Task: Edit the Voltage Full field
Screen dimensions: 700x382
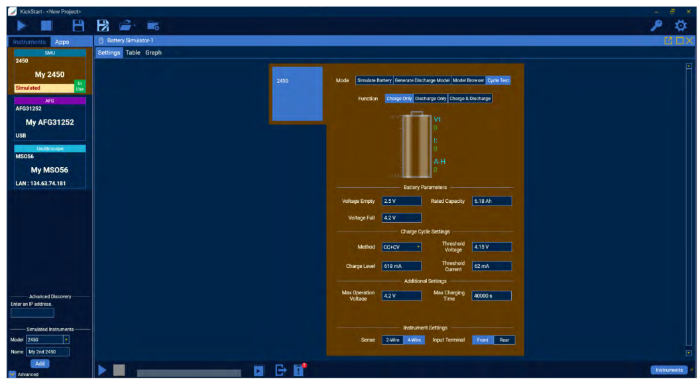Action: coord(401,218)
